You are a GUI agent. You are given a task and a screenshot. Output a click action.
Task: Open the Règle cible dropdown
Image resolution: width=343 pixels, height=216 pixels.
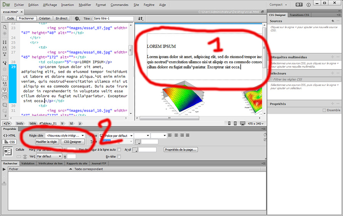tap(65, 135)
